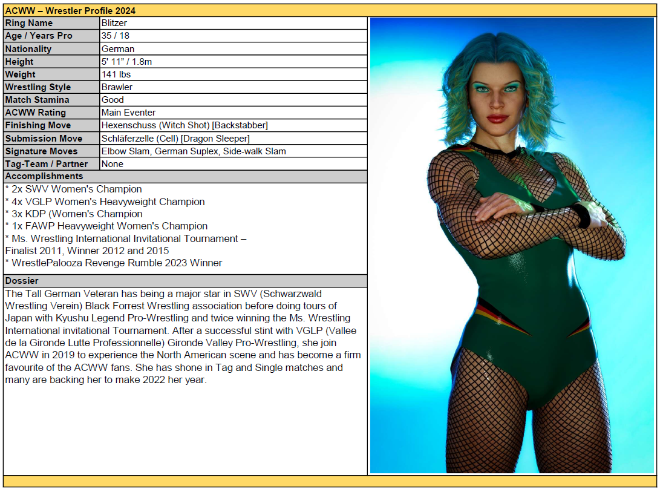
Task: Click the 'None' tag-team value
Action: tap(113, 164)
